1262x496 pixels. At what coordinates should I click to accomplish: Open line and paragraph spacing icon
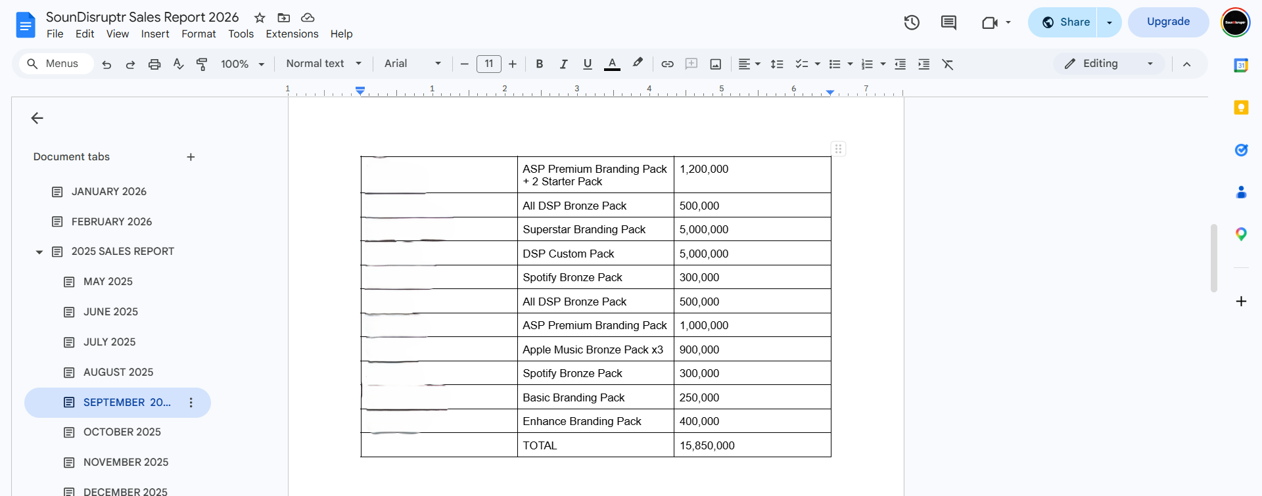coord(777,64)
